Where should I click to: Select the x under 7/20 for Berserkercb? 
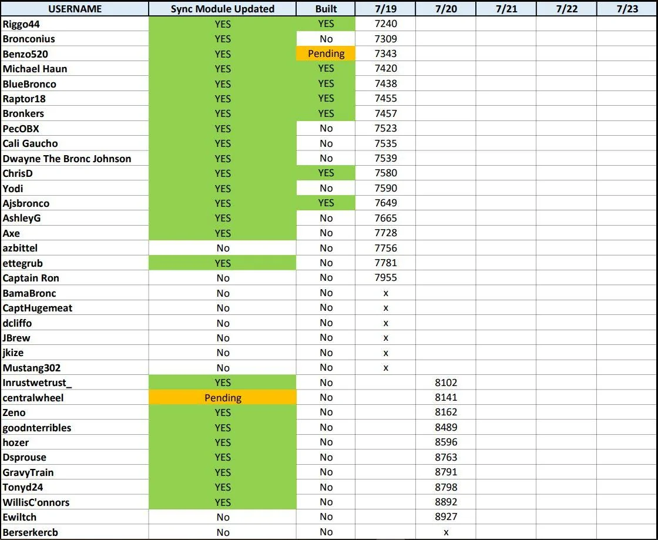446,532
